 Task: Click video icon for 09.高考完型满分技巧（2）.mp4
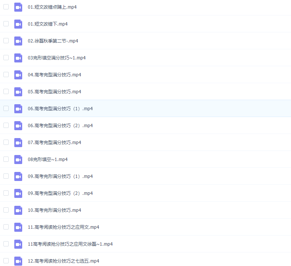point(18,193)
